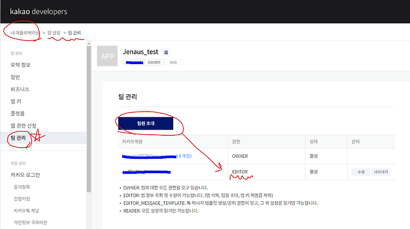Open the kakao developers home logo
410x229 pixels.
39,11
